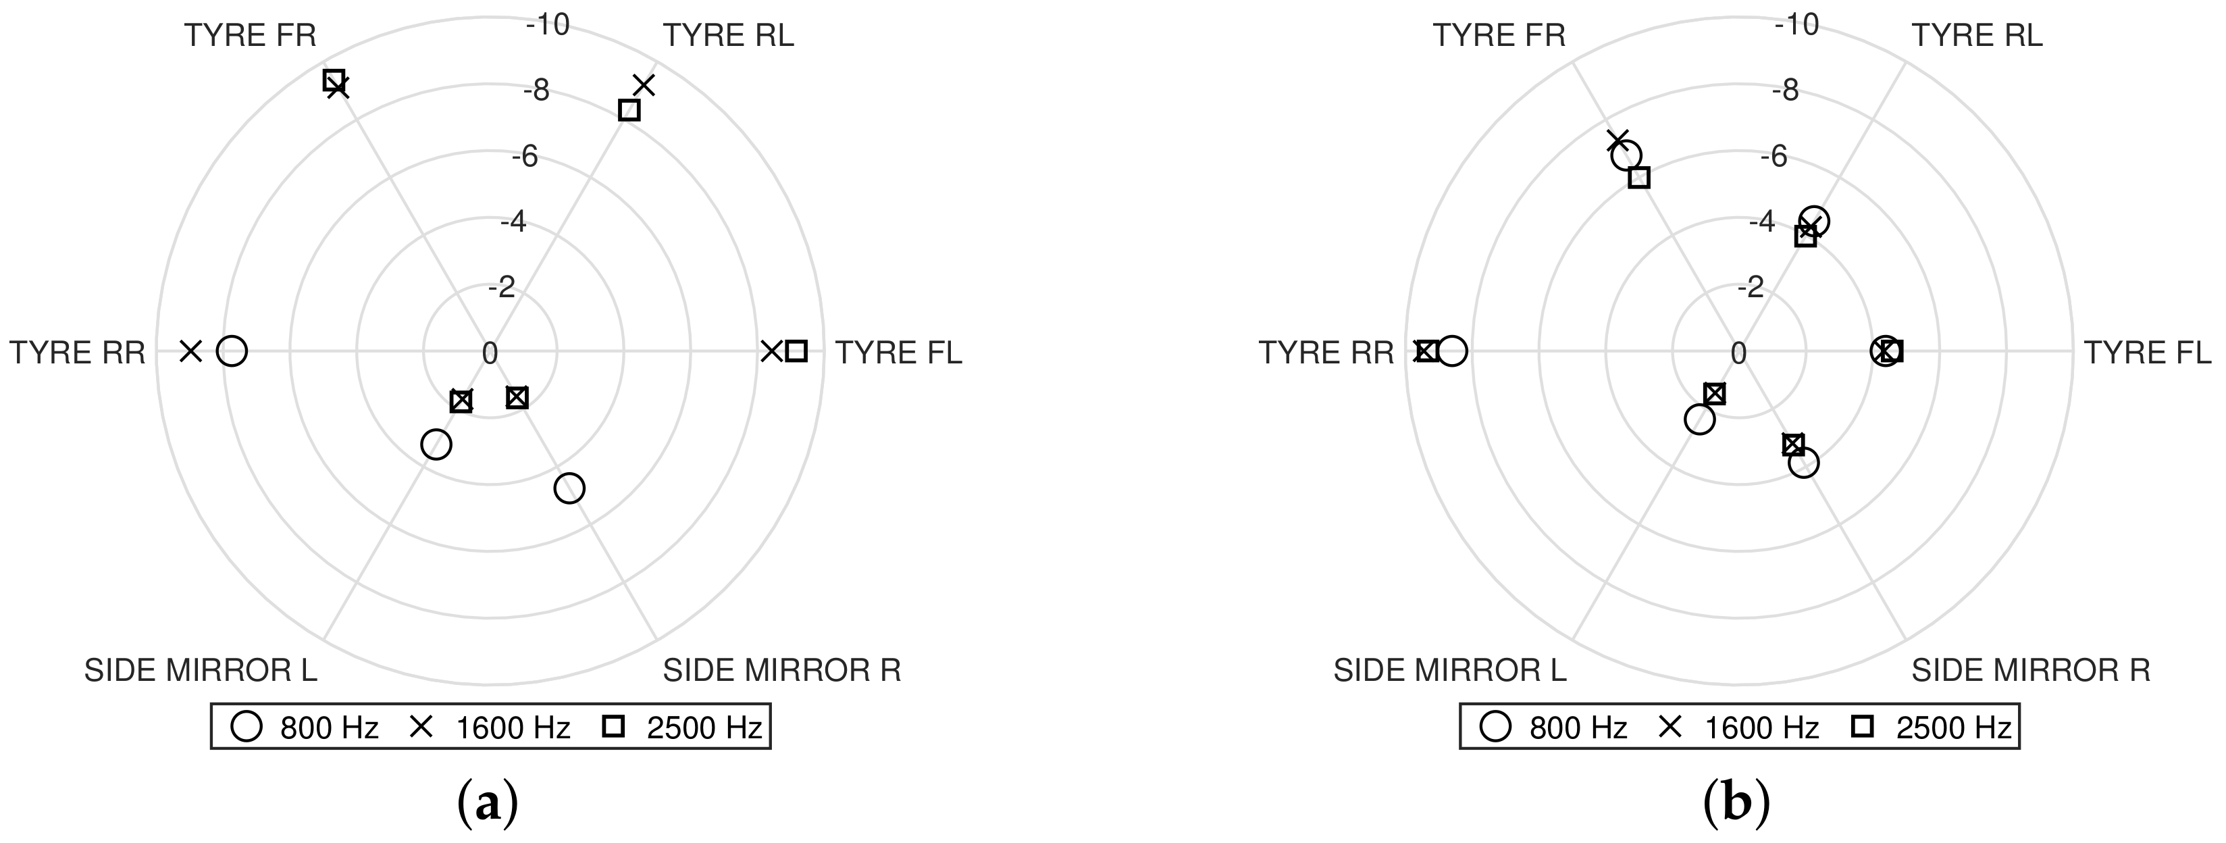
Task: Click the 800 Hz legend circle in plot (b)
Action: [1496, 726]
